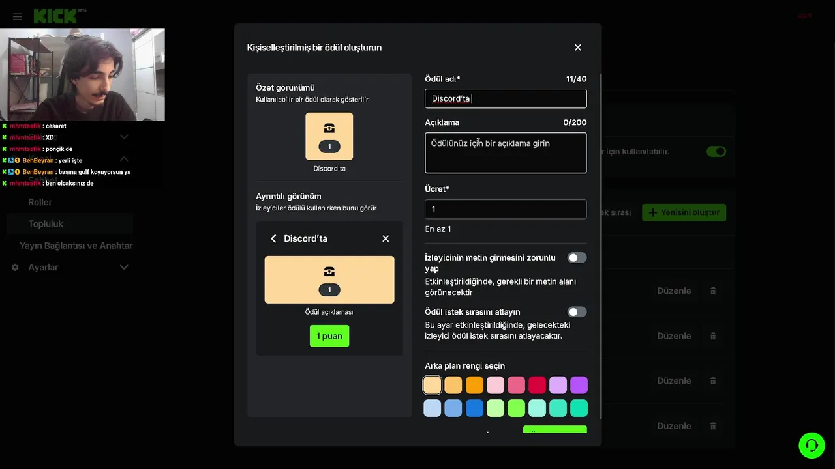Select the pale light green background color

point(495,408)
